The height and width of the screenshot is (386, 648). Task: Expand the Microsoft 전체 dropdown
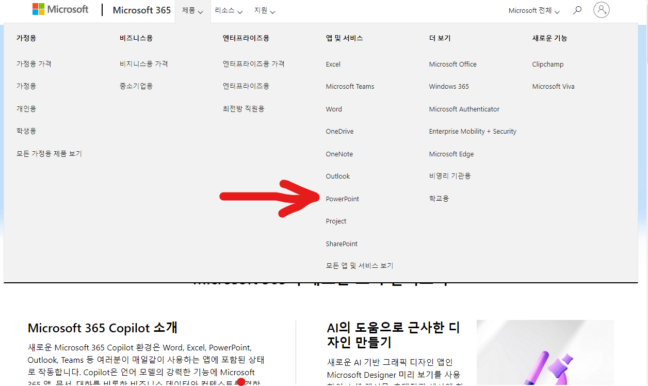click(533, 10)
